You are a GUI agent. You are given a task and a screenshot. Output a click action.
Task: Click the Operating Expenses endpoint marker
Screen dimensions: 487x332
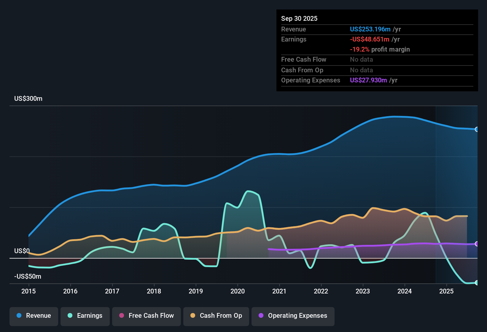pyautogui.click(x=476, y=244)
